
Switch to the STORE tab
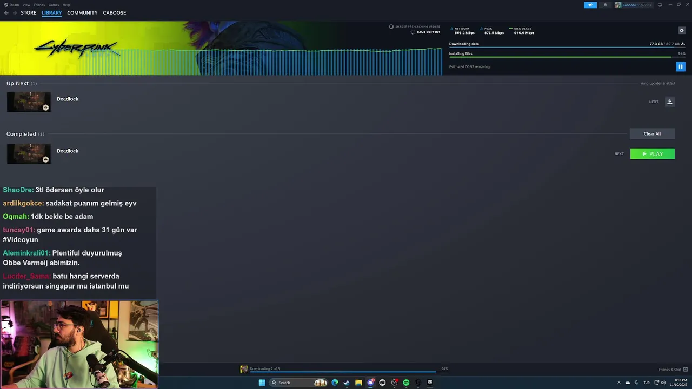point(29,12)
